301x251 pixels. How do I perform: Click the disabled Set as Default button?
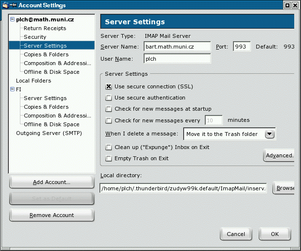point(51,199)
